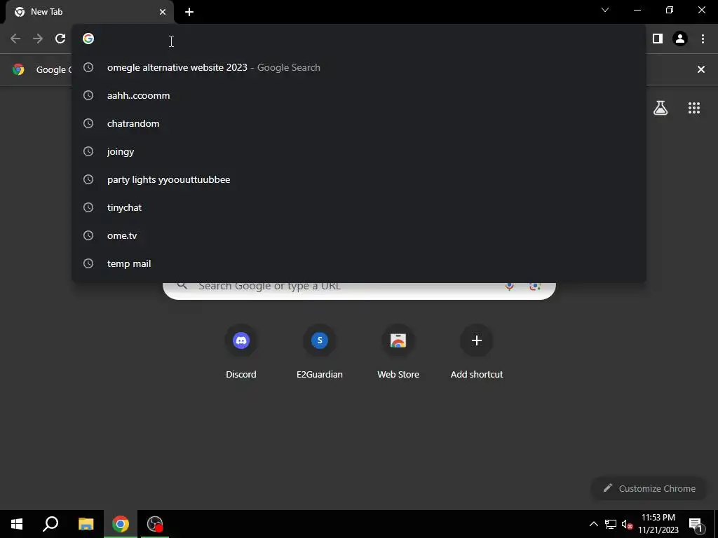Click the Add shortcut button
This screenshot has width=718, height=538.
[477, 352]
